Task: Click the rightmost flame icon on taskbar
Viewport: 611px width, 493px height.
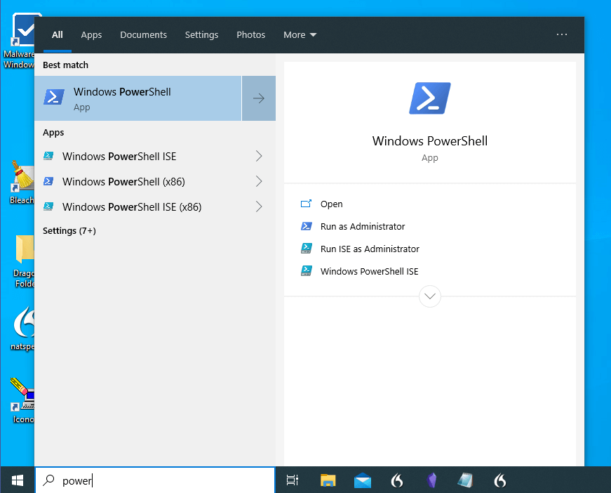Action: (500, 480)
